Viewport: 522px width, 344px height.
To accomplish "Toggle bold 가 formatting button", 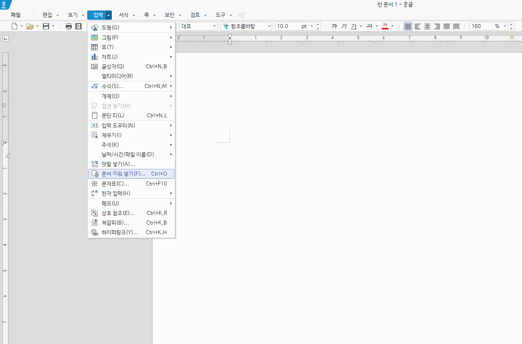I will [x=334, y=26].
